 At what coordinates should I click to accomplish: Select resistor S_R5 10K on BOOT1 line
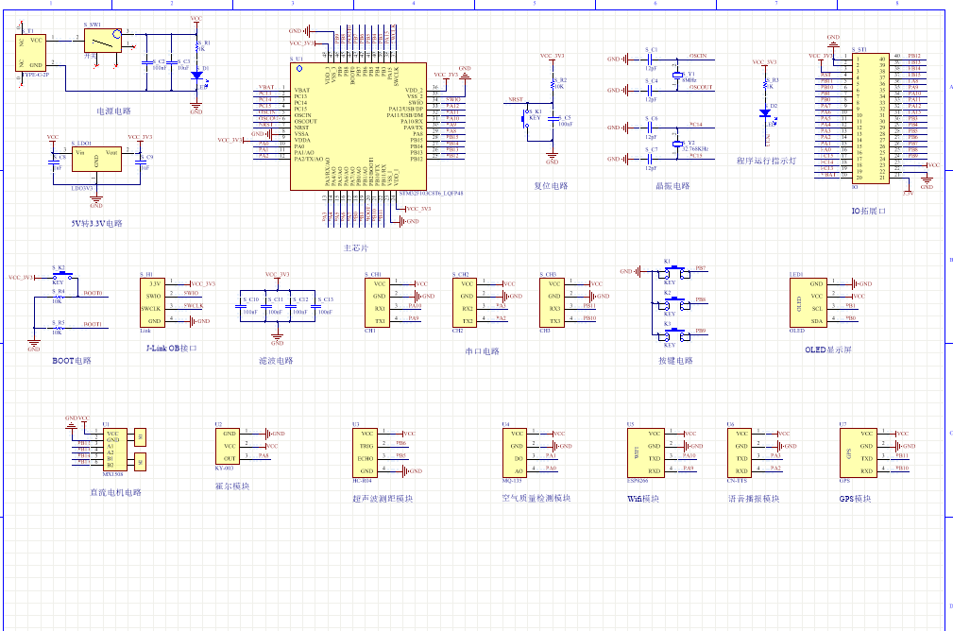(x=57, y=328)
